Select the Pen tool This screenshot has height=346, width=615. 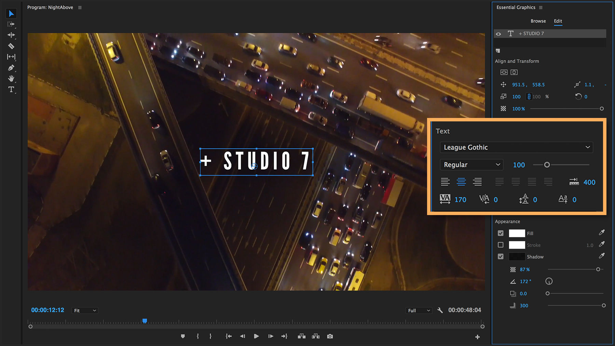(11, 68)
